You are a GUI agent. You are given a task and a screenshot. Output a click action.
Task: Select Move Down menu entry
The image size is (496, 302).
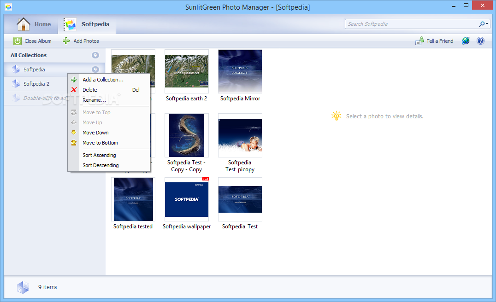click(x=109, y=133)
